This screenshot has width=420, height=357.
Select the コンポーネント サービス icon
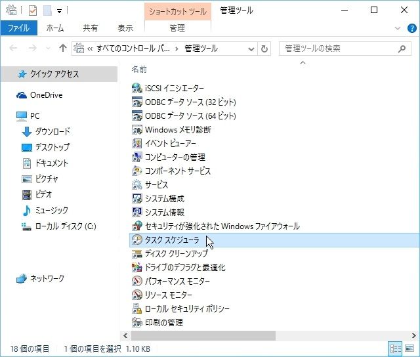[x=137, y=171]
